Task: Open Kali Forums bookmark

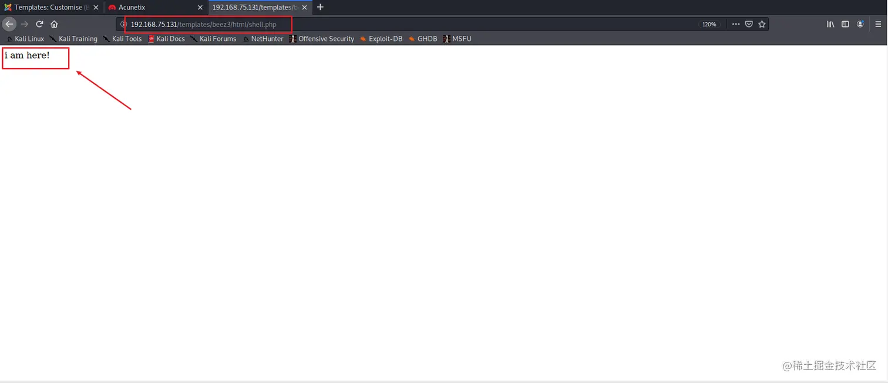Action: 213,39
